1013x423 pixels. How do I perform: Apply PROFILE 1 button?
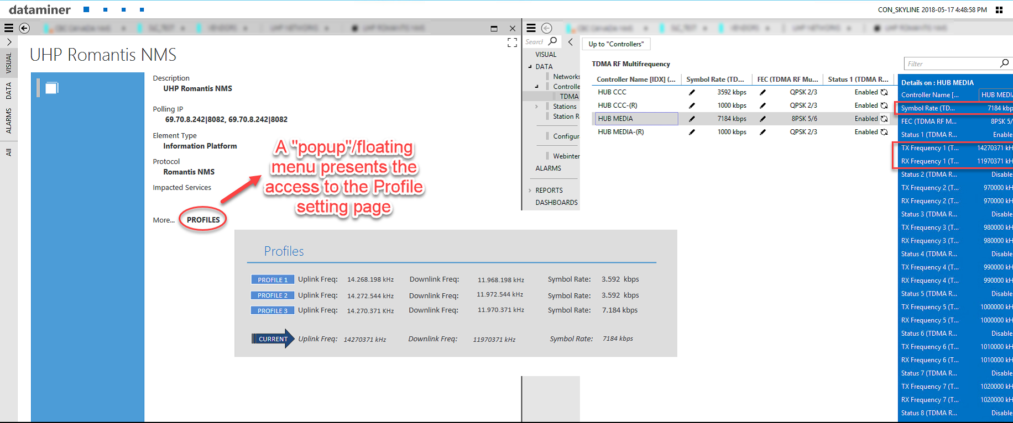[x=273, y=280]
